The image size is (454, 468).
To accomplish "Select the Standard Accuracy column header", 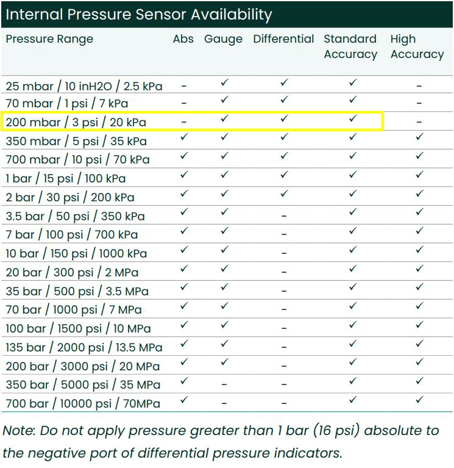I will click(350, 46).
